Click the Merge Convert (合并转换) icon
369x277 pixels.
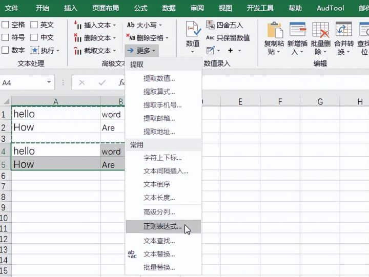click(x=343, y=29)
